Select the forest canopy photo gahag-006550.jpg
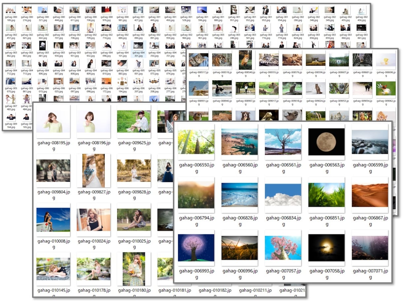 click(196, 142)
